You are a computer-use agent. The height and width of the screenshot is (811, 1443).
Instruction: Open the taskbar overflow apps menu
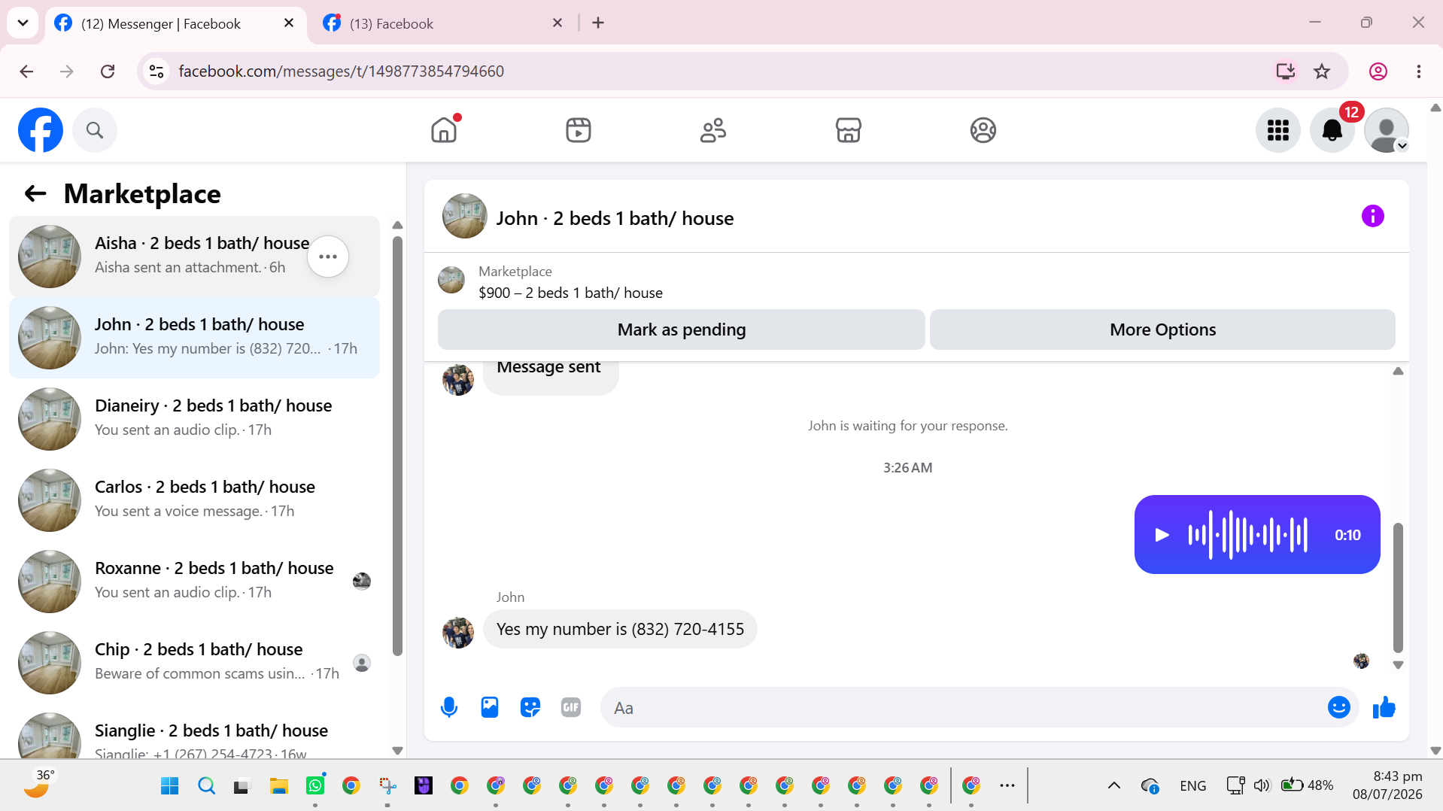(x=1007, y=786)
